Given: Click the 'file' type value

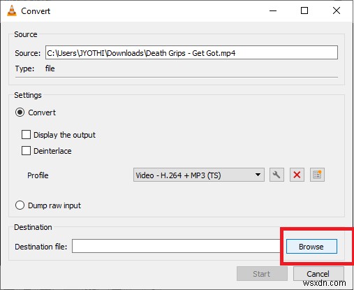Looking at the screenshot, I should (50, 68).
